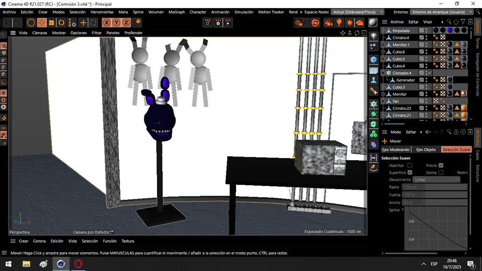Collapse the Clonador.4 hierarchy

(x=383, y=73)
